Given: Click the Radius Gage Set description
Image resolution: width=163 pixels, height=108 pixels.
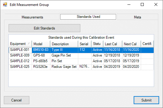Looking at the screenshot, I should pyautogui.click(x=64, y=67).
